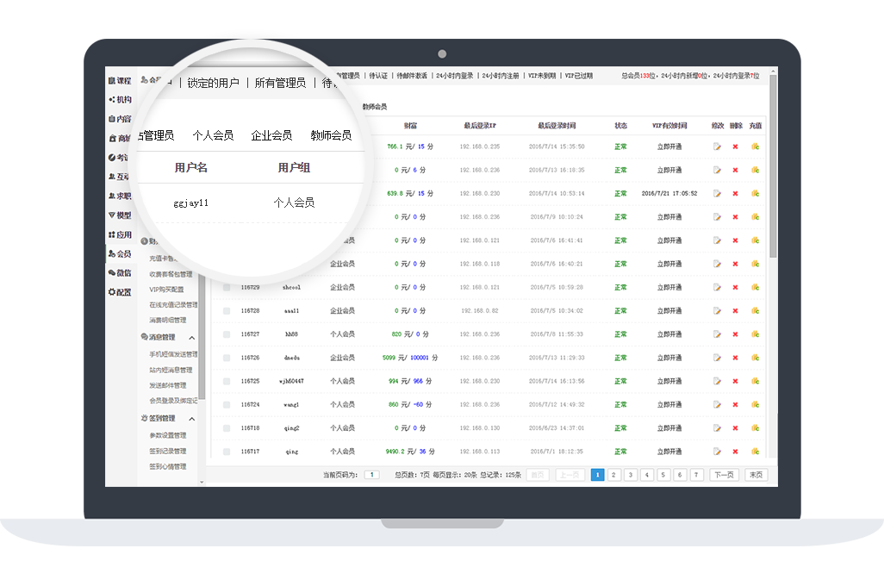This screenshot has height=586, width=884.
Task: Click 立即开通 link for user wjh60447
Action: (669, 381)
